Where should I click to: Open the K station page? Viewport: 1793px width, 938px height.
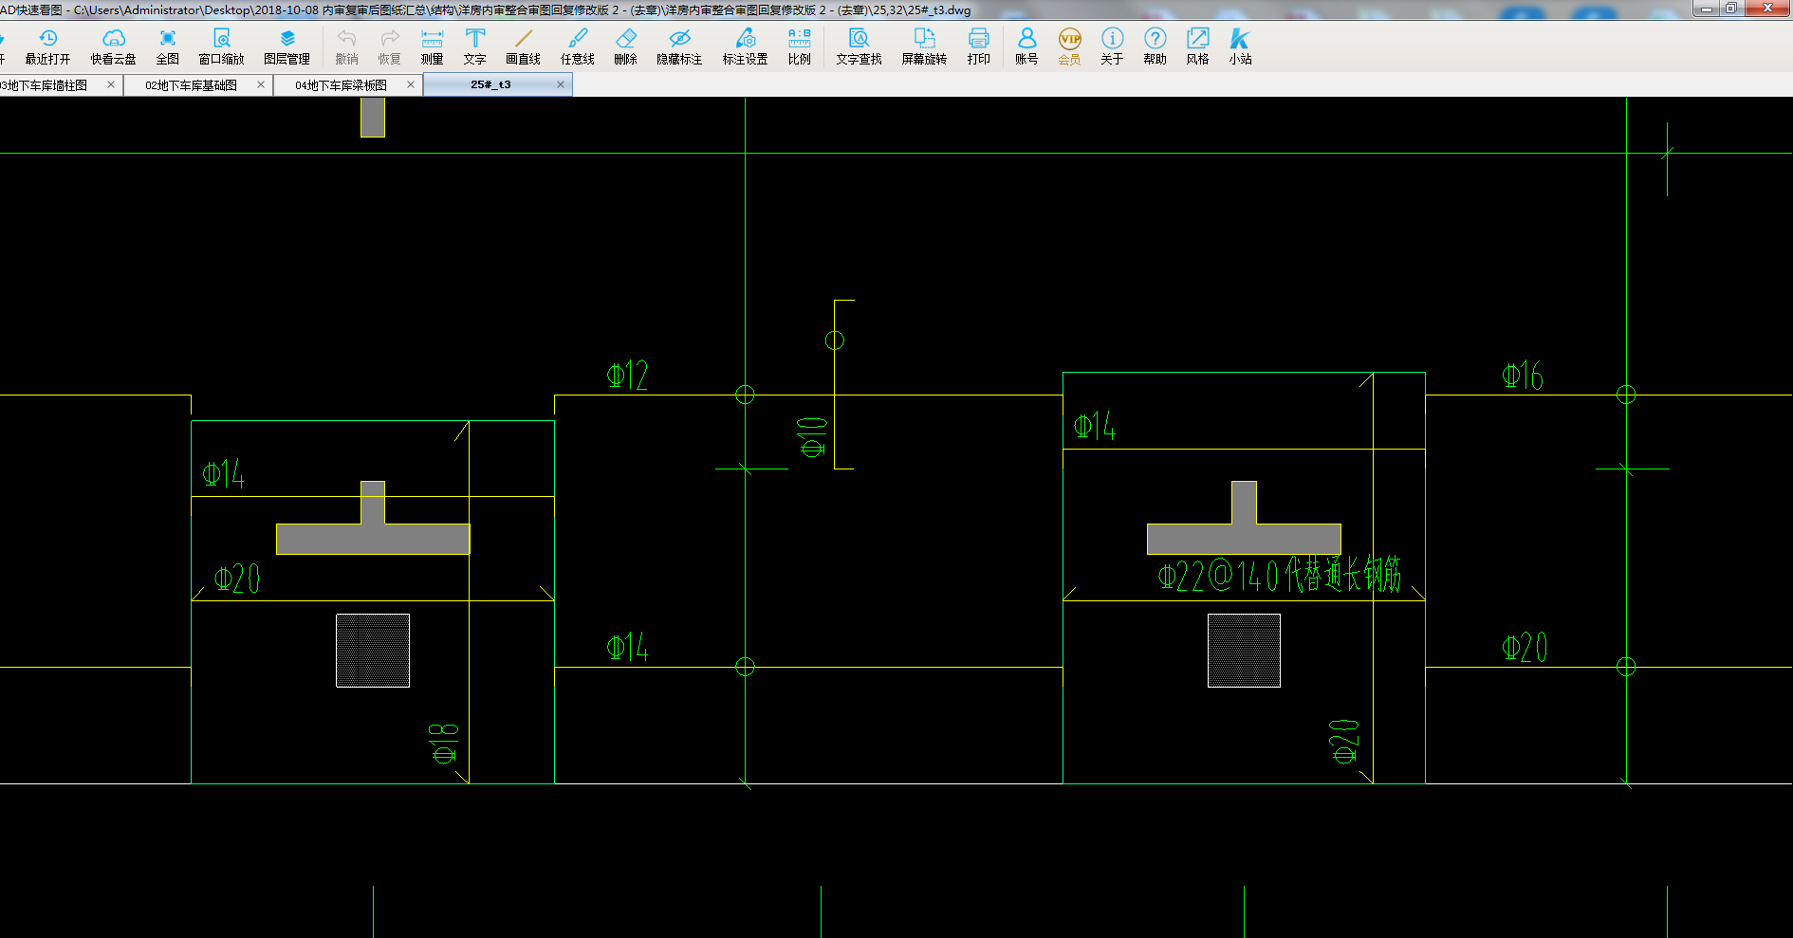pyautogui.click(x=1240, y=46)
